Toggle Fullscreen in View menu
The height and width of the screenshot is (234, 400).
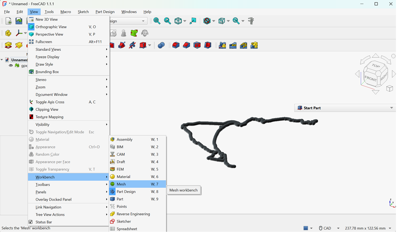tap(68, 42)
